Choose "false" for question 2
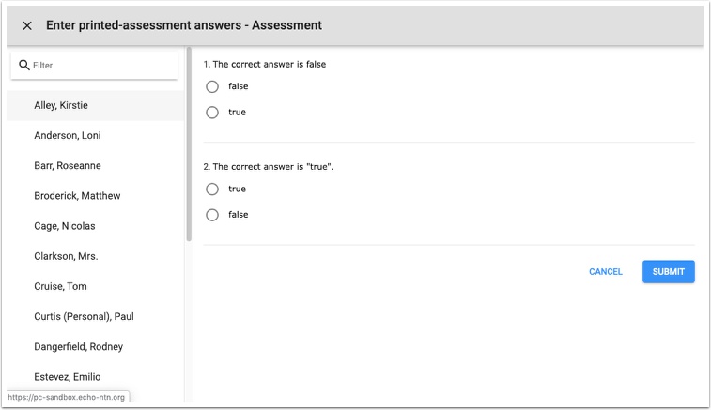Viewport: 711px width, 410px height. pyautogui.click(x=212, y=215)
